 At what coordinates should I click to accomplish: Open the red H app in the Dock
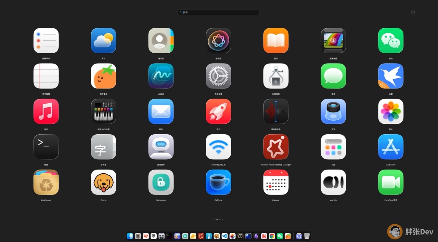(x=264, y=236)
